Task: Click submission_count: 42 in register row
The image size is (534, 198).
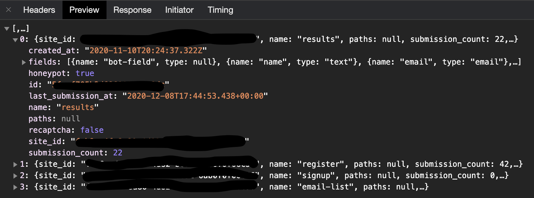Action: pyautogui.click(x=463, y=164)
